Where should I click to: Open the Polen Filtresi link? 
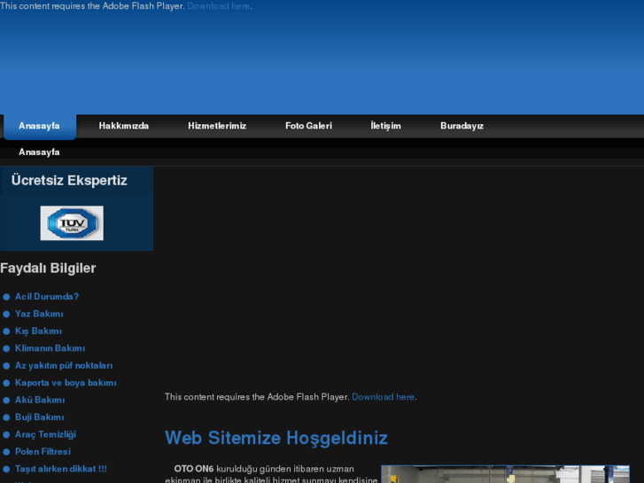coord(43,452)
